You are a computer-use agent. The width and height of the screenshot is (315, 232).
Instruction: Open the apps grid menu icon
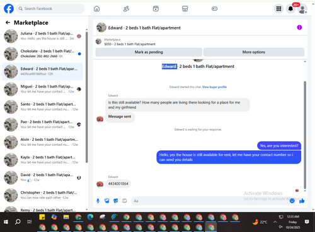click(278, 9)
